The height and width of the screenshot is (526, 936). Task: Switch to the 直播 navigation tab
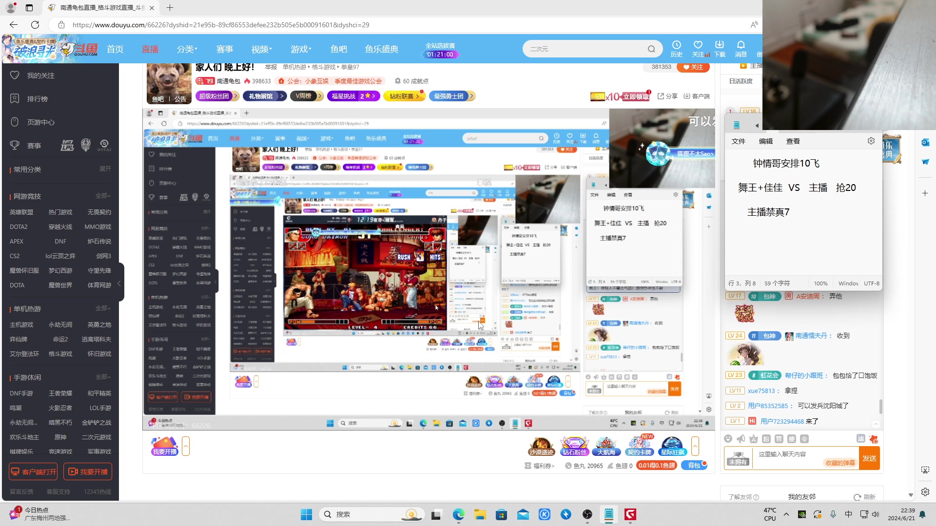(x=150, y=49)
